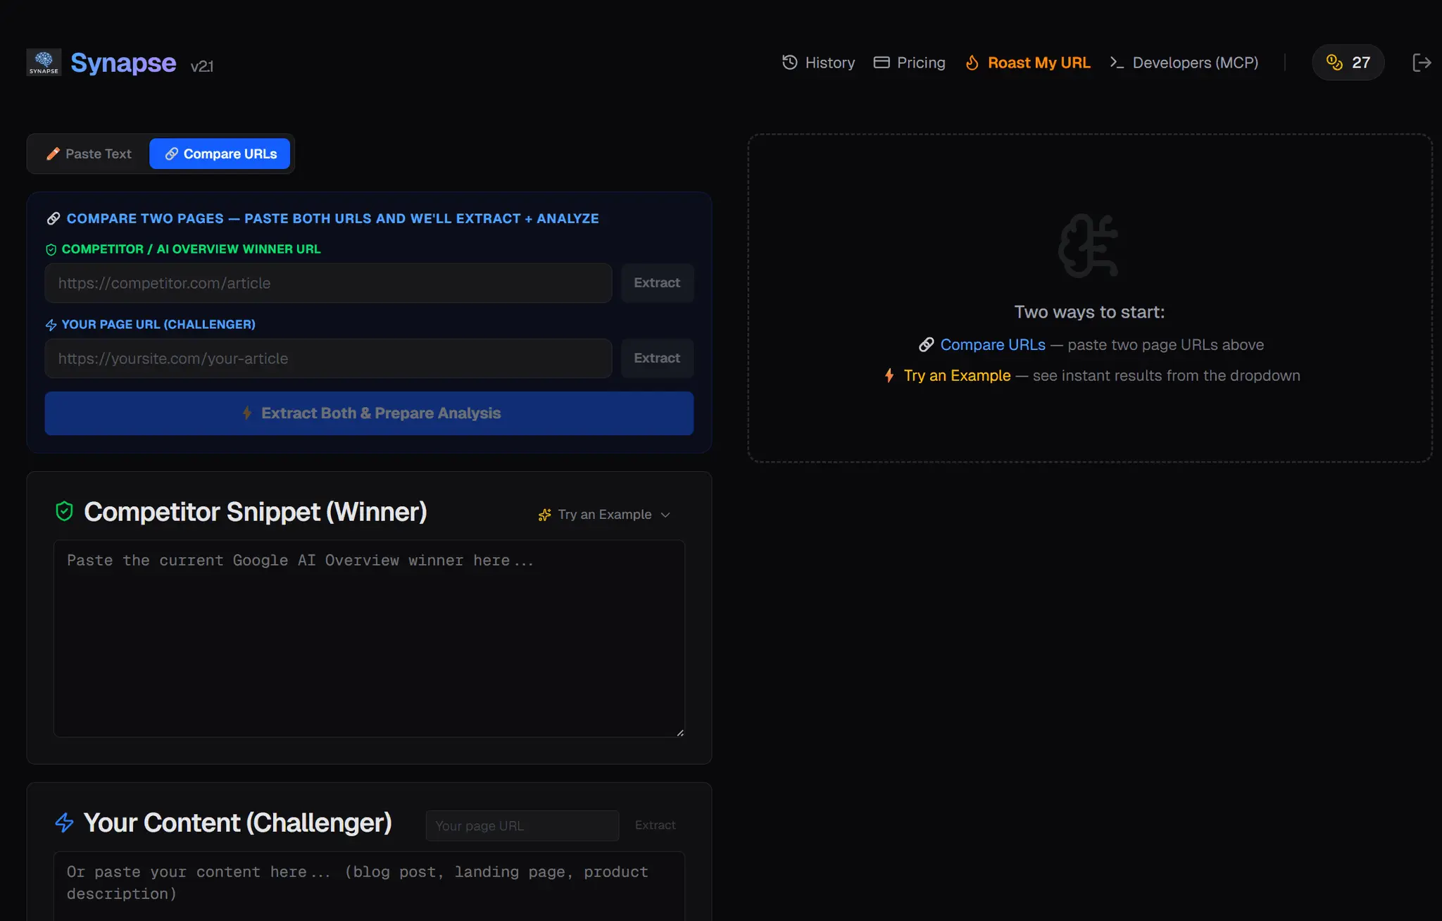Click the Your page URL field
Screen dimensions: 1442x921
coord(522,825)
